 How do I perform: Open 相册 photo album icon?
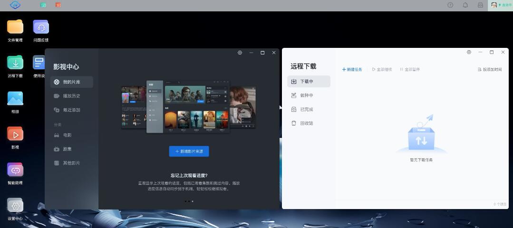click(15, 99)
